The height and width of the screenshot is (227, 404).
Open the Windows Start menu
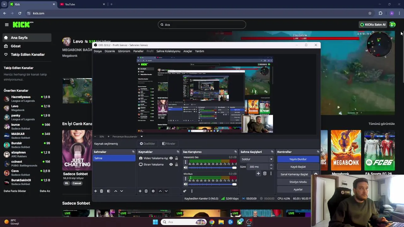click(155, 222)
